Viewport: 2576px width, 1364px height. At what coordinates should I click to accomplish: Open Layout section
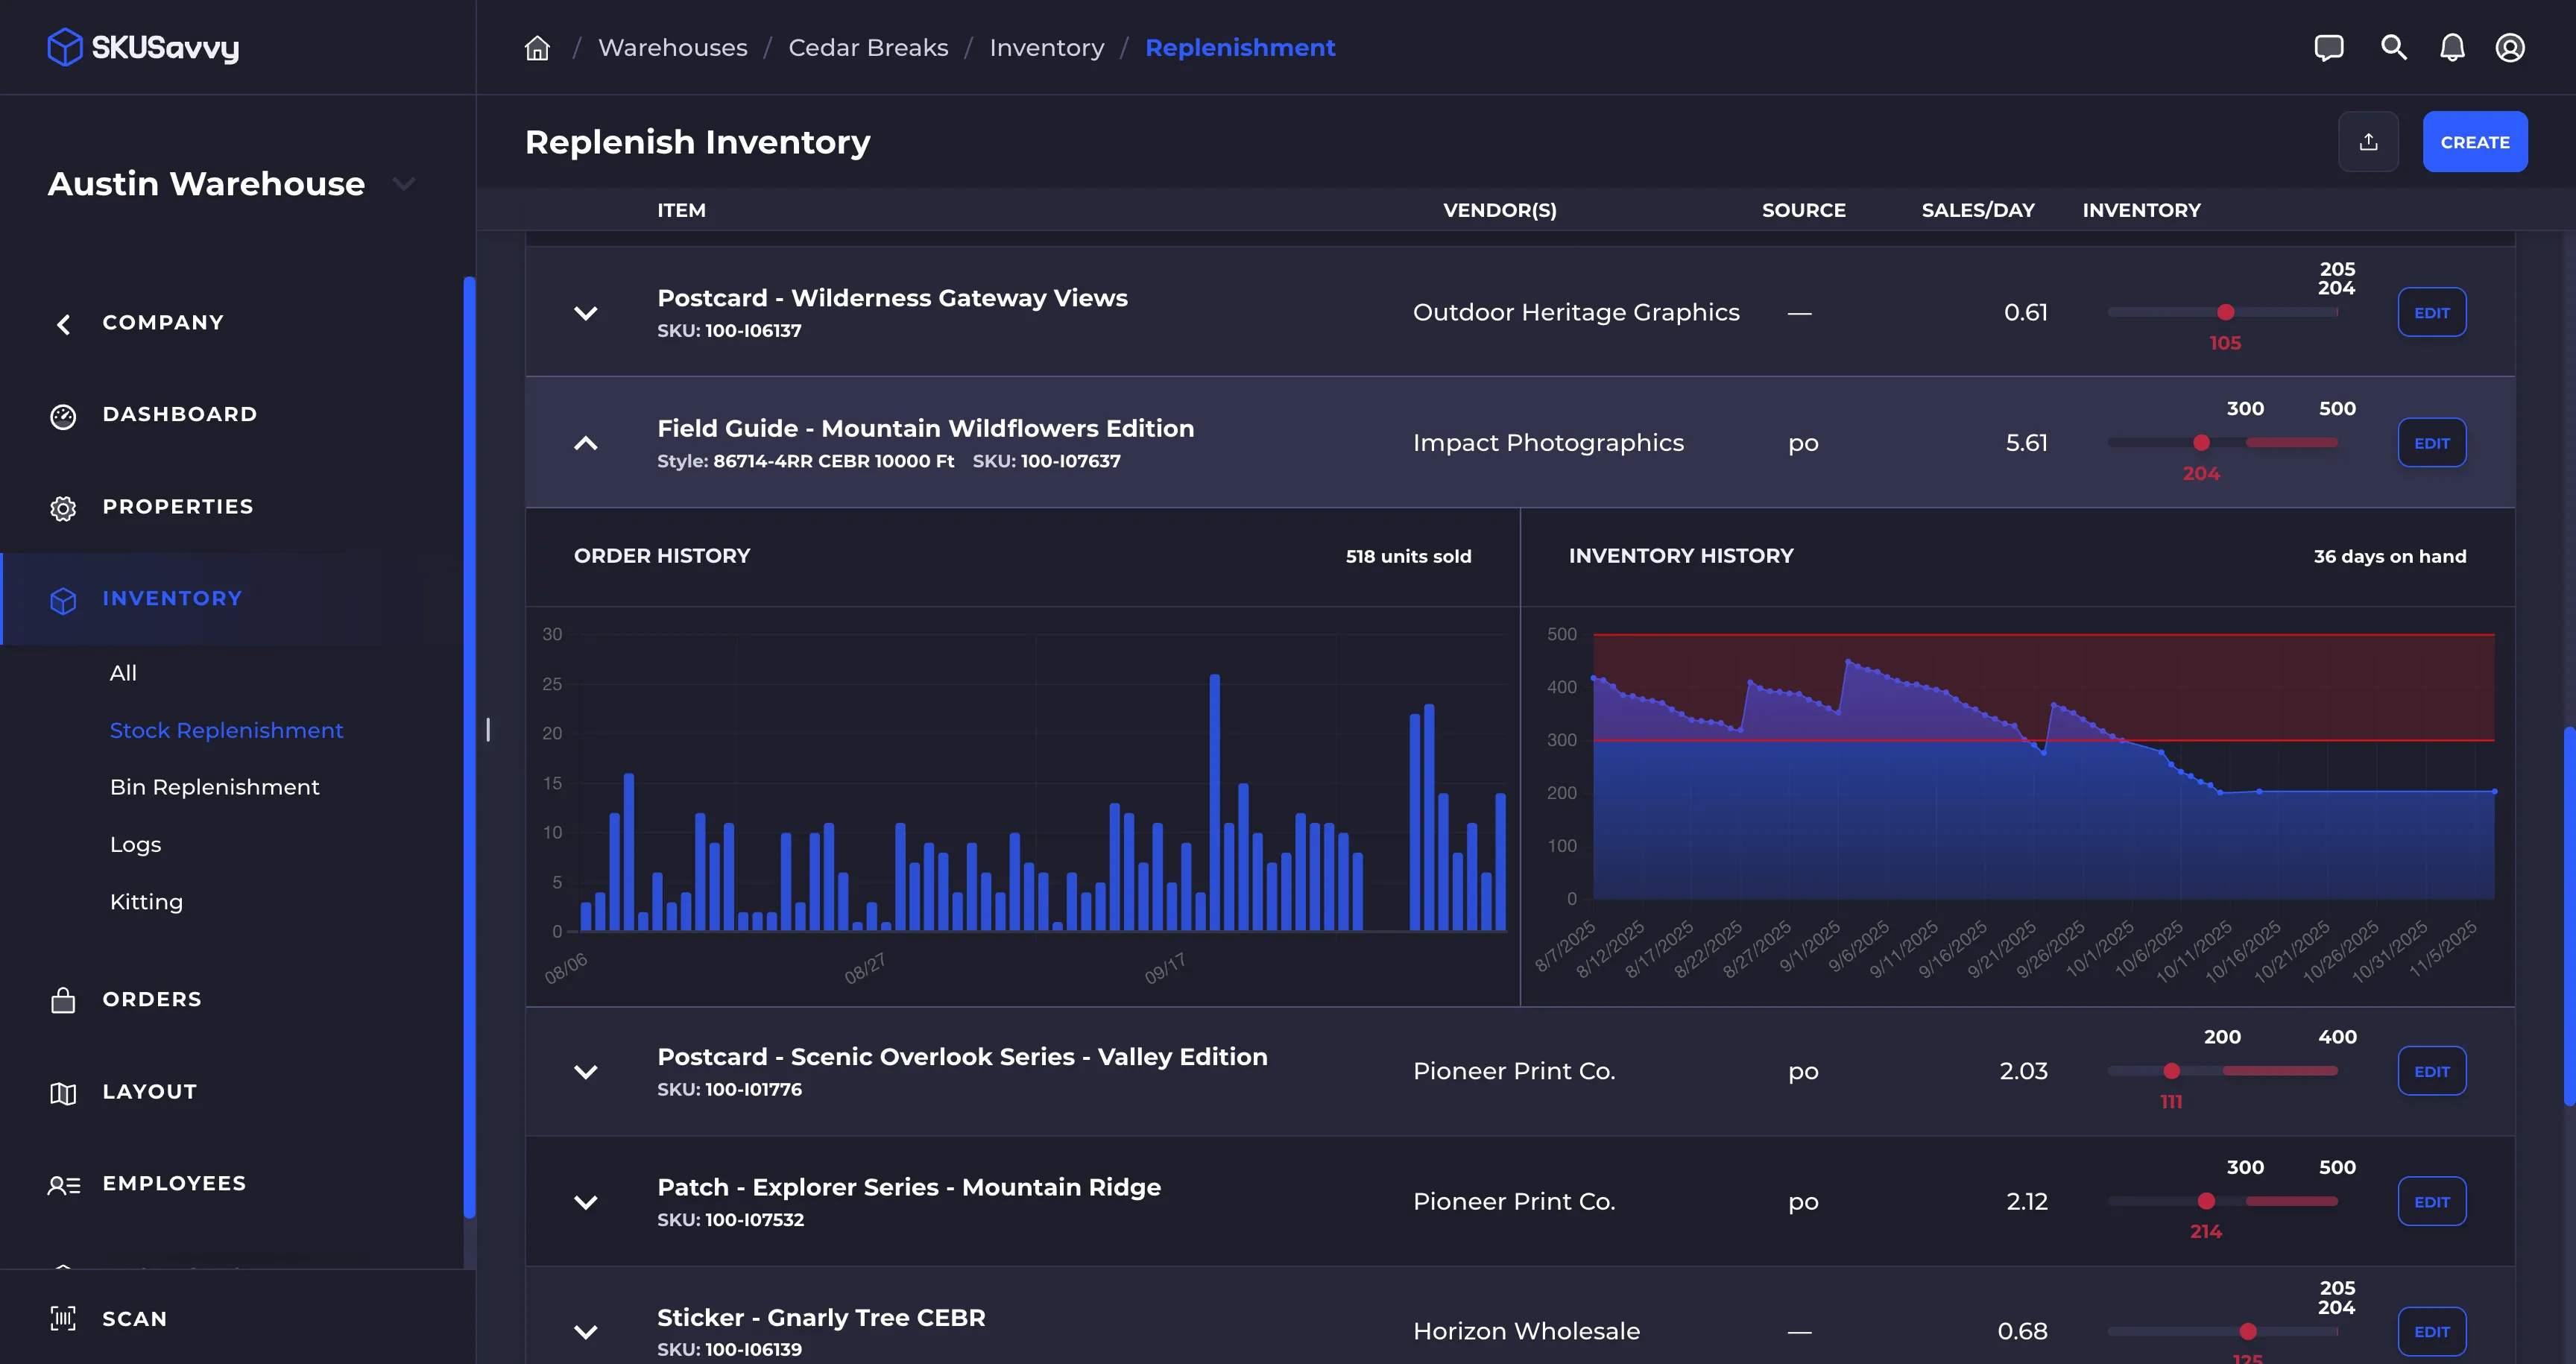(150, 1091)
